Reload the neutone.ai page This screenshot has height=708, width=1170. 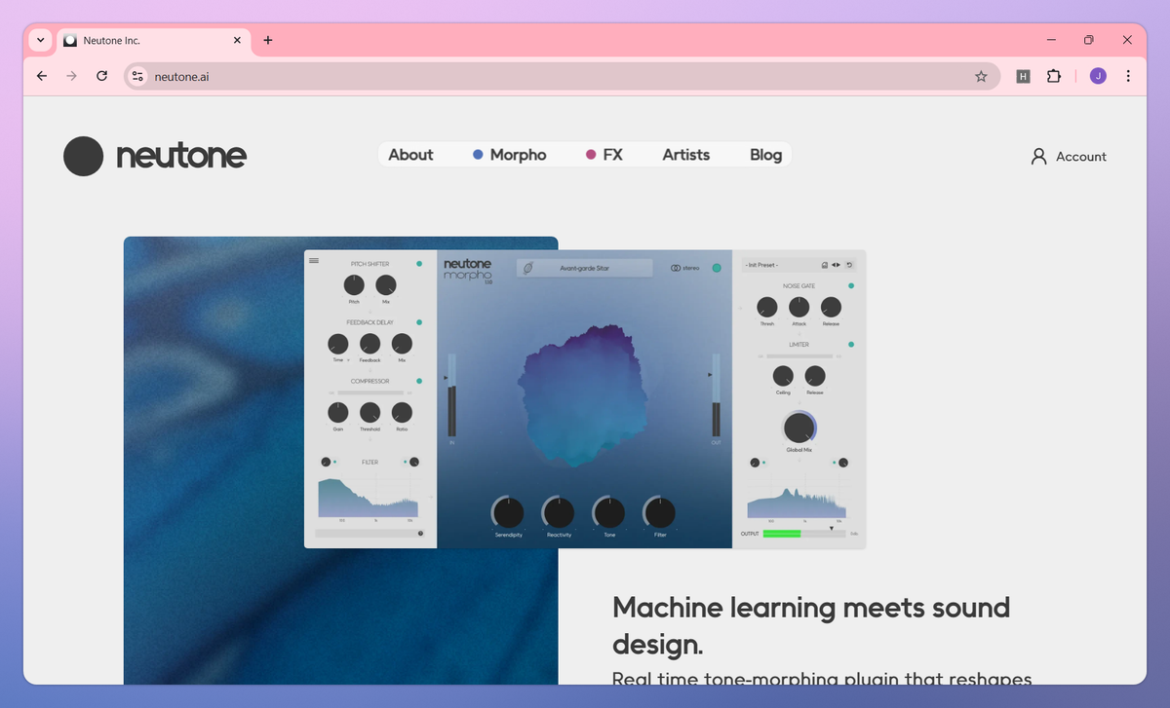pos(101,76)
